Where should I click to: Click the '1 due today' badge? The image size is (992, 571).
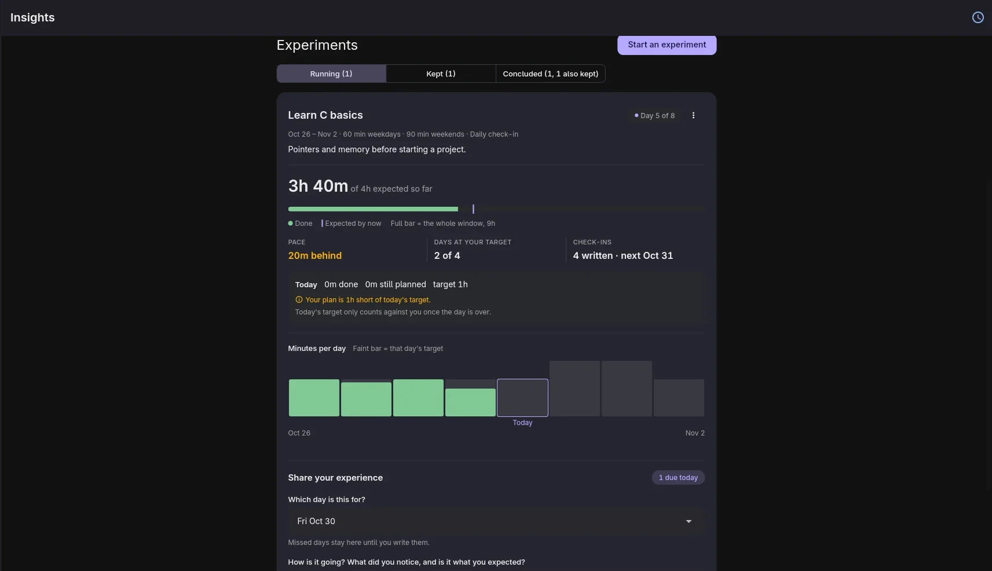point(678,478)
